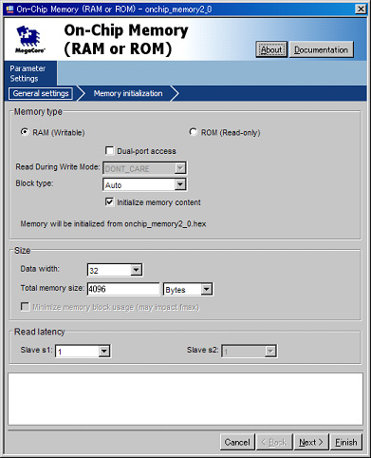The width and height of the screenshot is (371, 458).
Task: Open Slave s1 read latency dropdown
Action: [83, 351]
